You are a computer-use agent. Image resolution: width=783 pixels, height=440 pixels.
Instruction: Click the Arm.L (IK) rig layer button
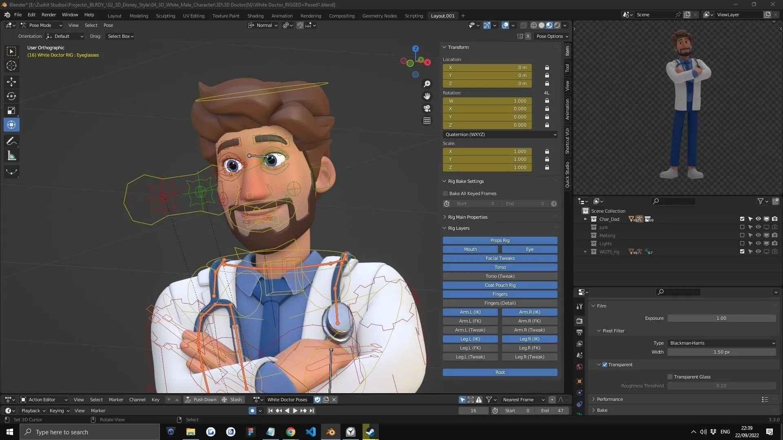coord(470,312)
